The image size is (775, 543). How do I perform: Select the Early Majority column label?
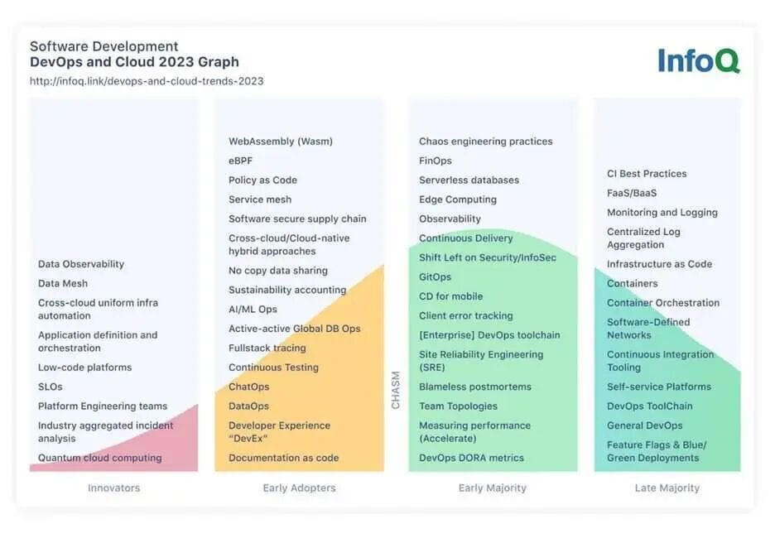pos(493,488)
